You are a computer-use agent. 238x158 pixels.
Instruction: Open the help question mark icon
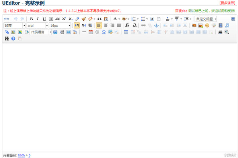coord(14,39)
